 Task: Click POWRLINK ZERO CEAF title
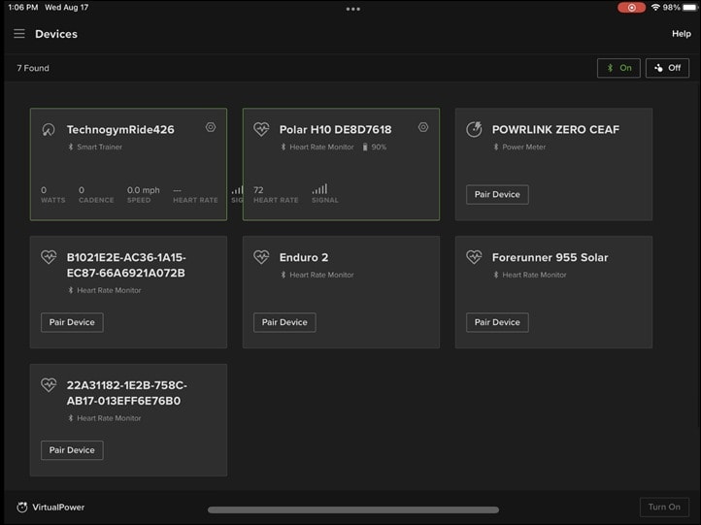(x=555, y=130)
